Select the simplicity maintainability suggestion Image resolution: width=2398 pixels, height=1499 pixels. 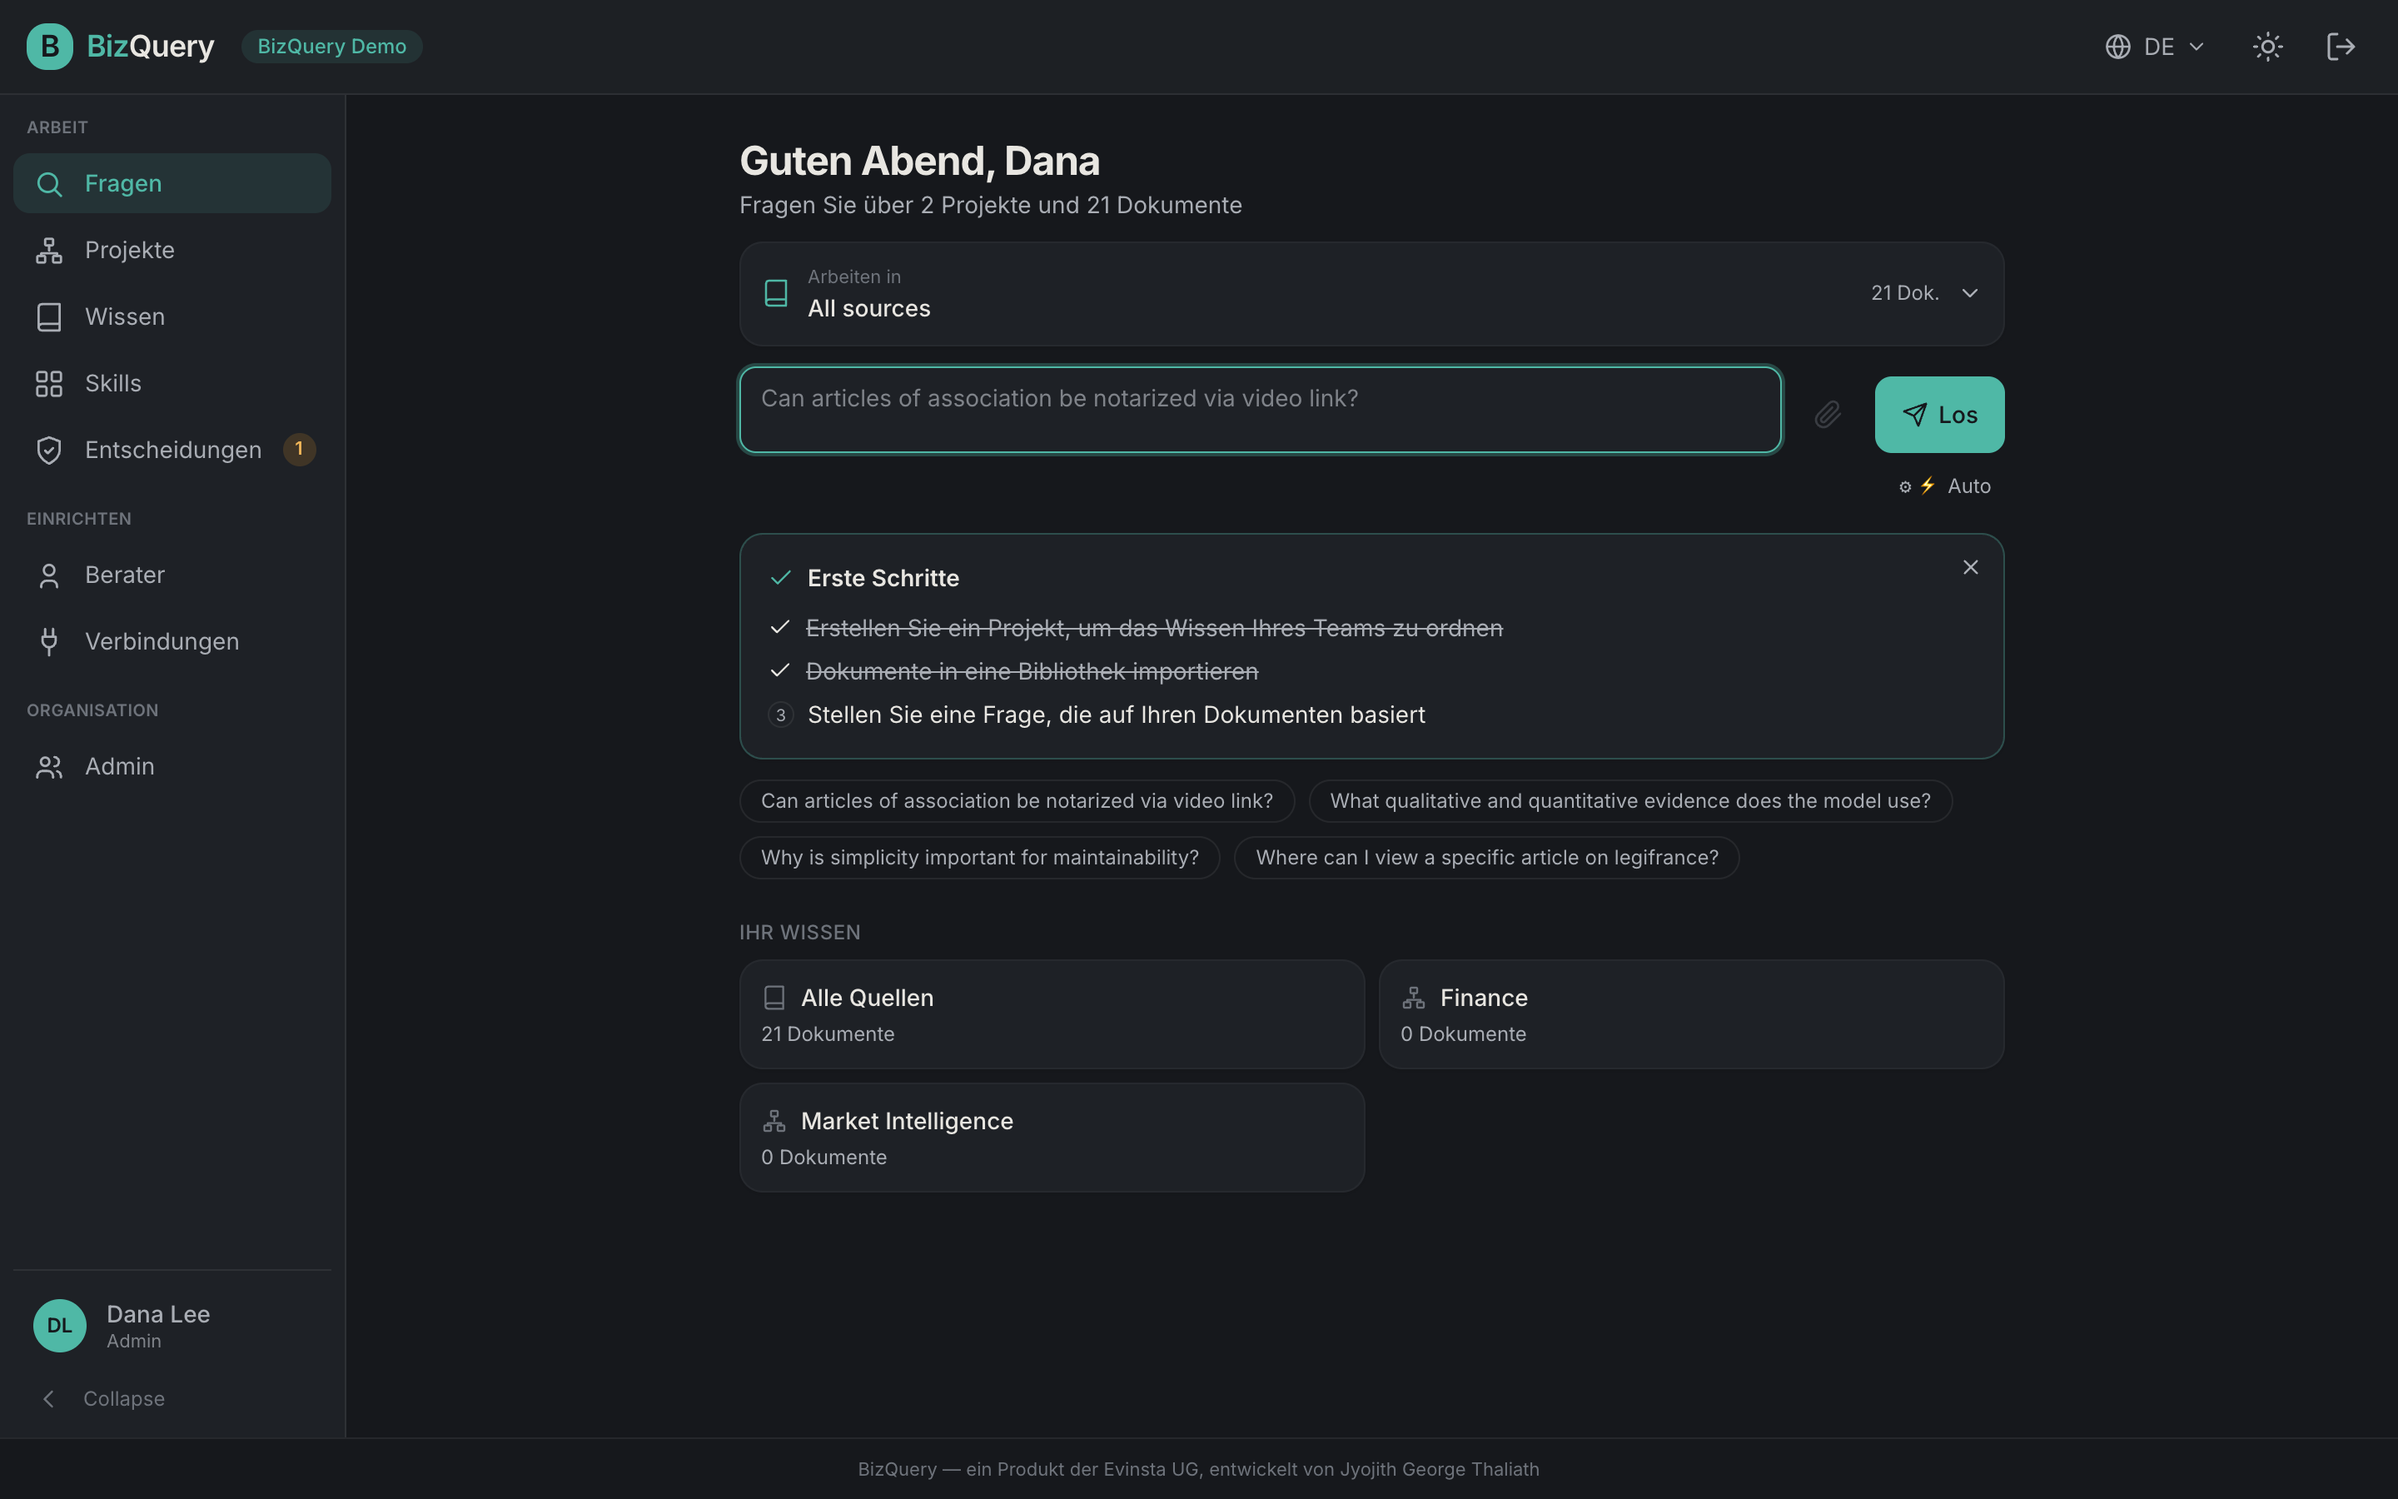(979, 858)
